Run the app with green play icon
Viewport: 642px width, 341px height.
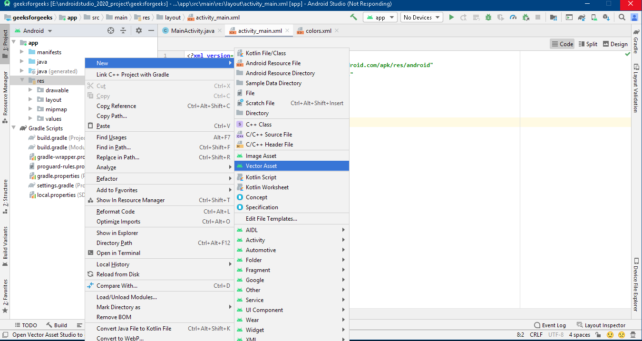[451, 17]
